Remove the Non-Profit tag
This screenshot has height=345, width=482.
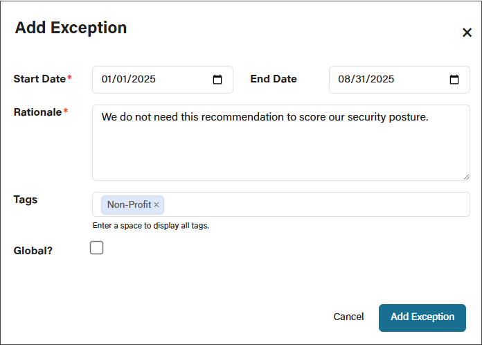point(157,205)
